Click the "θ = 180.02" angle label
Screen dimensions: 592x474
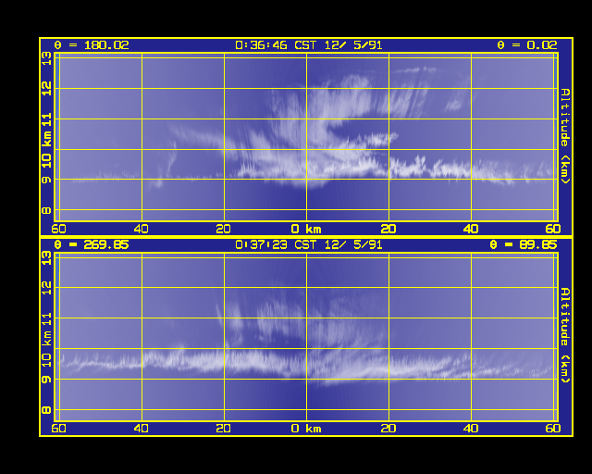(92, 45)
